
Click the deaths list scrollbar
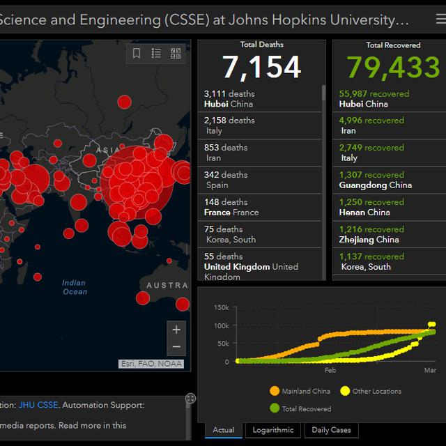(x=323, y=94)
